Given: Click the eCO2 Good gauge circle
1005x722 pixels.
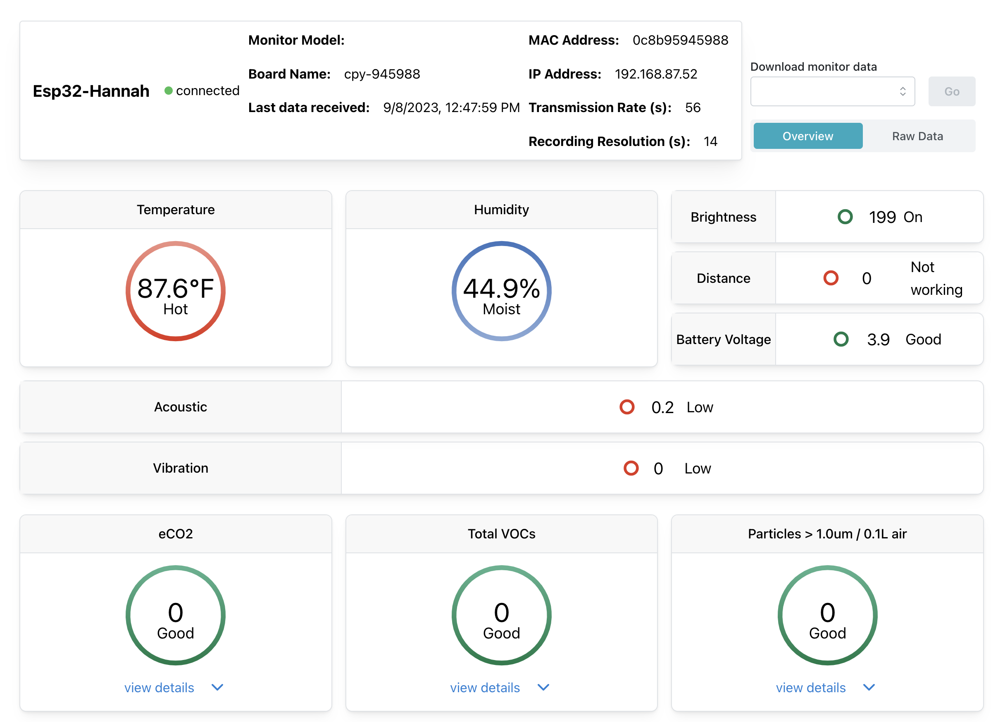Looking at the screenshot, I should [x=176, y=615].
